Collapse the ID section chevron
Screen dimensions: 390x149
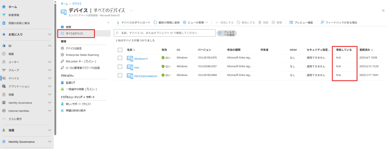pyautogui.click(x=50, y=46)
